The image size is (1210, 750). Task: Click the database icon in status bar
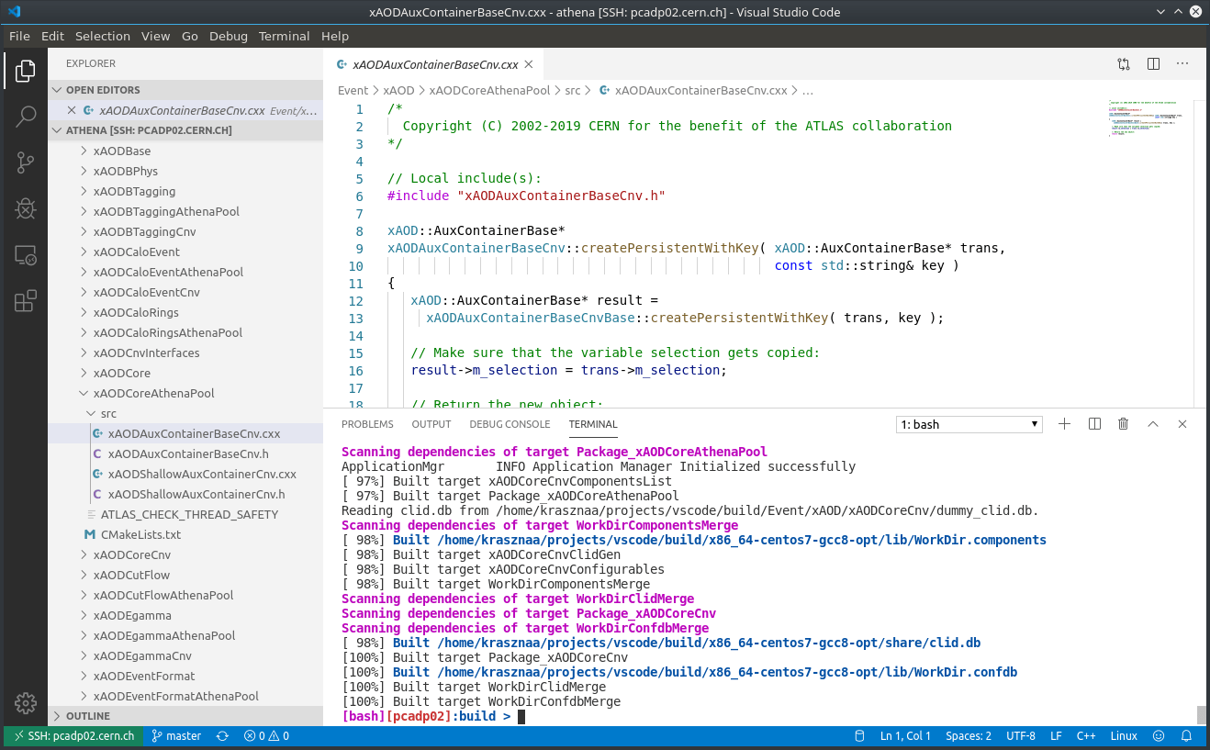tap(859, 736)
